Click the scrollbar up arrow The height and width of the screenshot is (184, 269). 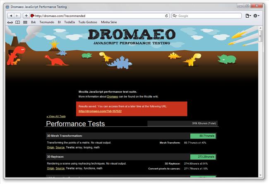(x=260, y=28)
